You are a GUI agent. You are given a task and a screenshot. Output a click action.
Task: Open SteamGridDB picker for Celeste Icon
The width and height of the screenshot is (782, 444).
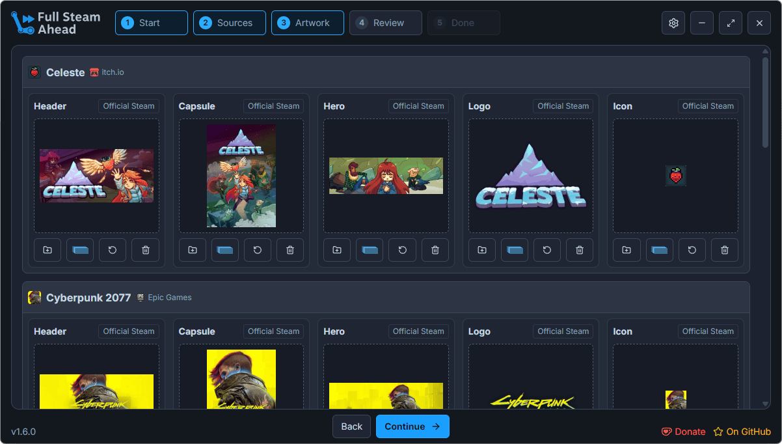[660, 250]
